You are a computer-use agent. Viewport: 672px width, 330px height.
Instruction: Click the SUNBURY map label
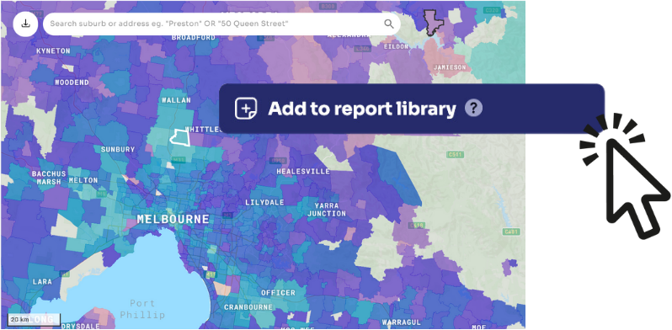pos(118,150)
